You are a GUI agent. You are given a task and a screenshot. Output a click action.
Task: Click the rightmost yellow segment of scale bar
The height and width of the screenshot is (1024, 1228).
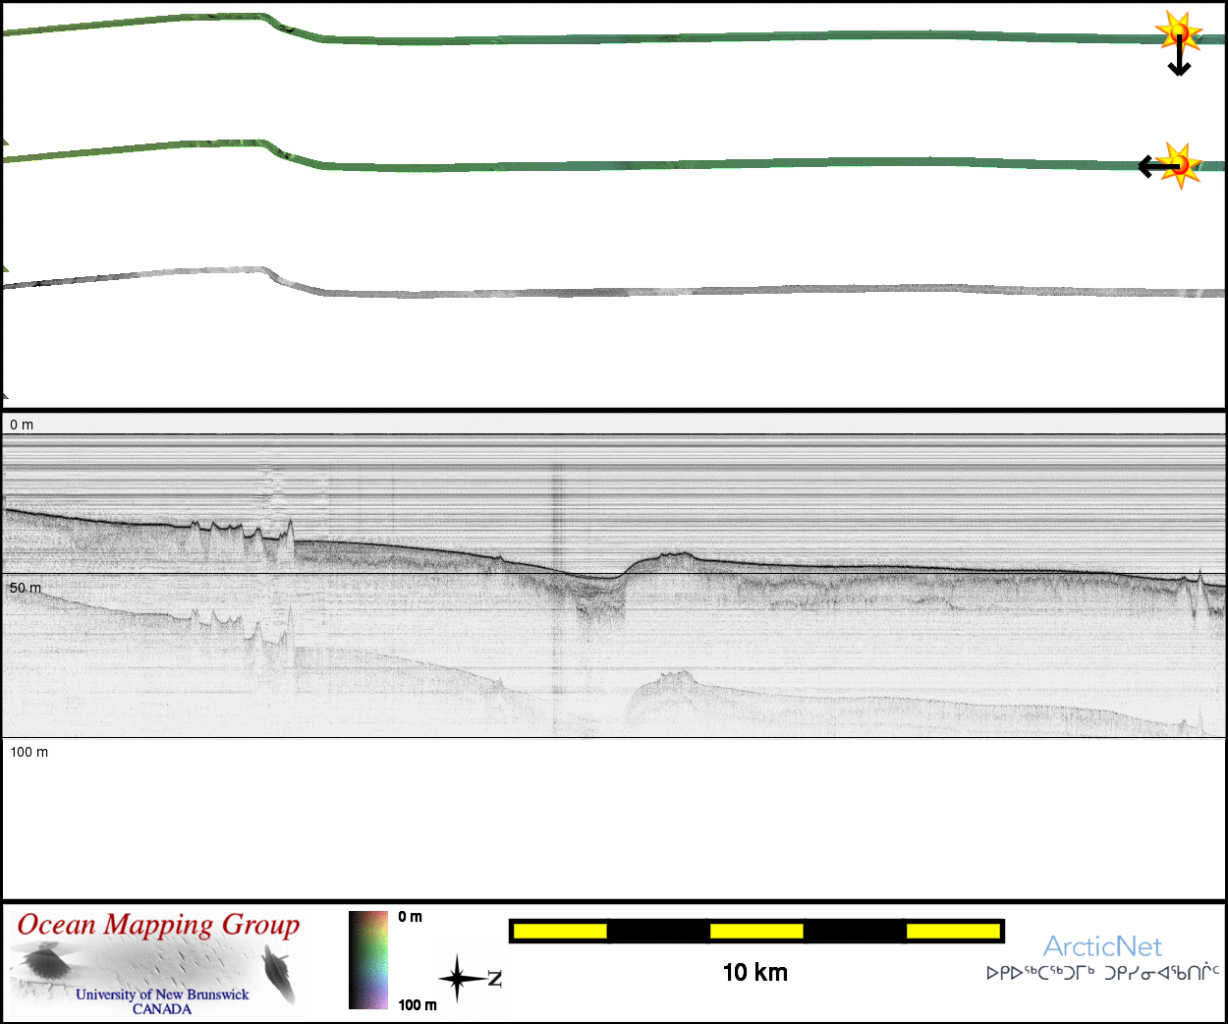pos(952,931)
